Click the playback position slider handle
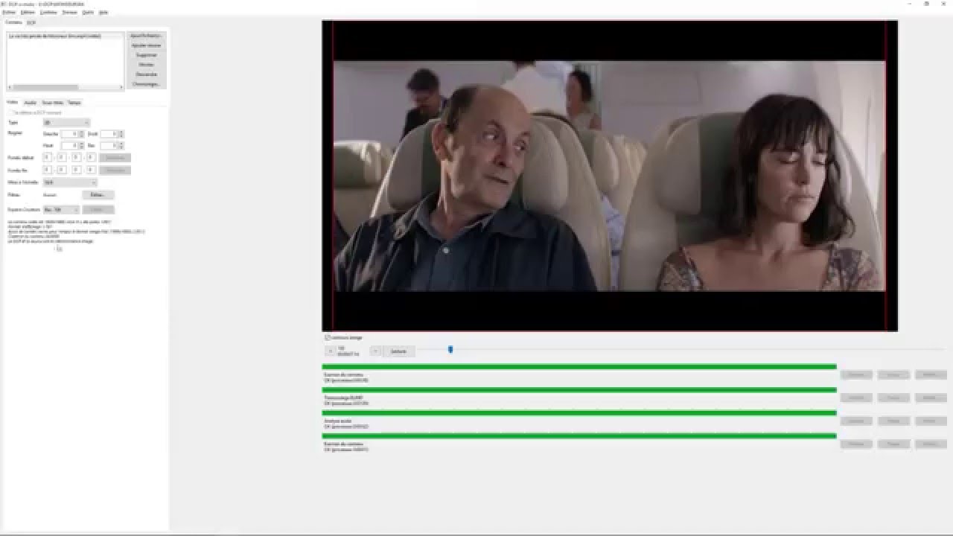The width and height of the screenshot is (953, 536). coord(450,349)
